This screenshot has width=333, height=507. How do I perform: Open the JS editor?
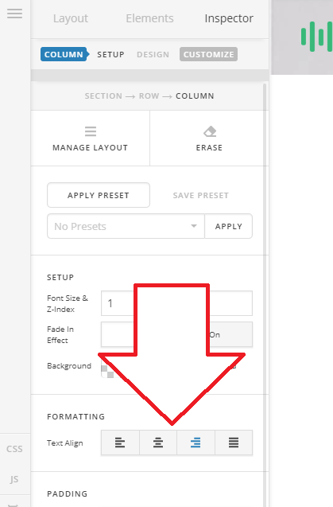coord(14,479)
